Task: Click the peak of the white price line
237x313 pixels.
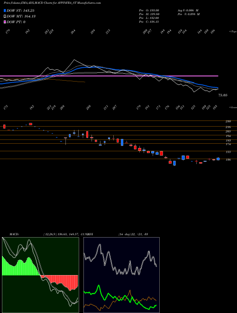Action: click(74, 59)
